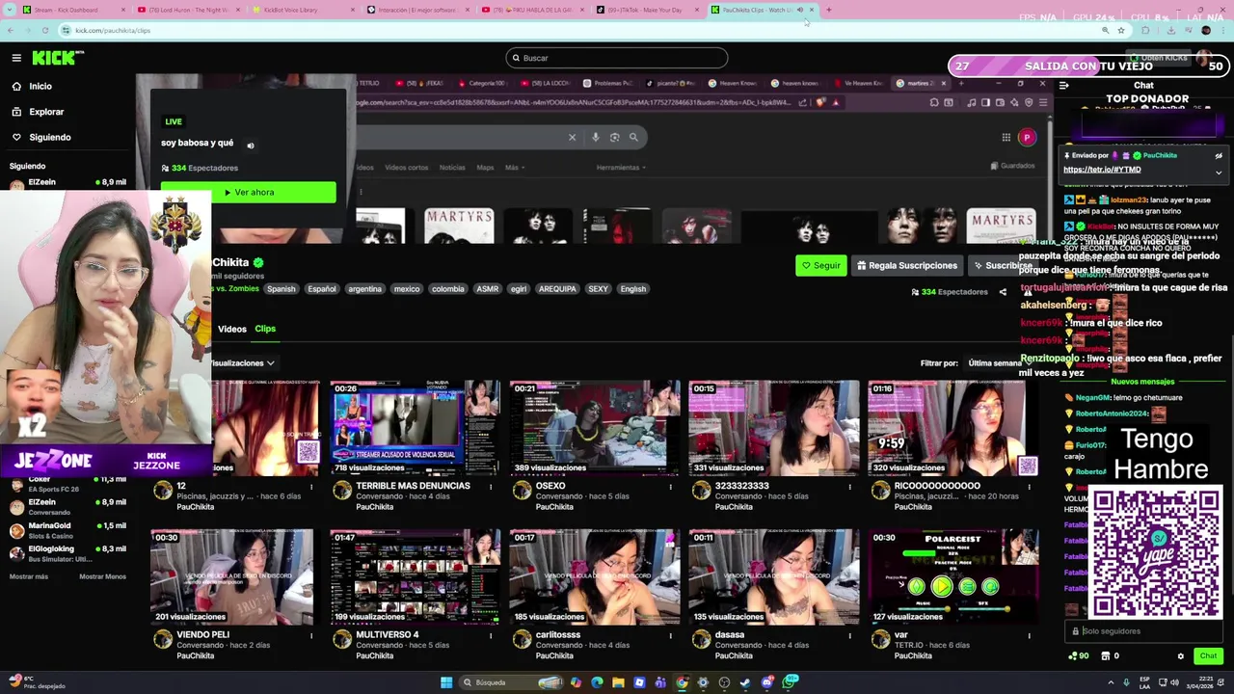The width and height of the screenshot is (1234, 694).
Task: Open the Kick hamburger menu
Action: pyautogui.click(x=16, y=58)
